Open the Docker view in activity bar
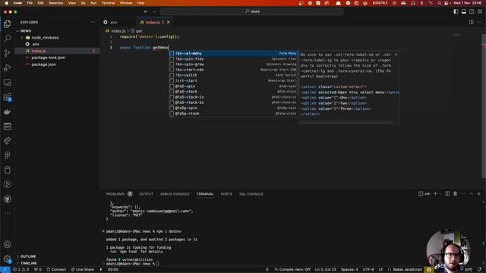486x273 pixels. [x=7, y=111]
